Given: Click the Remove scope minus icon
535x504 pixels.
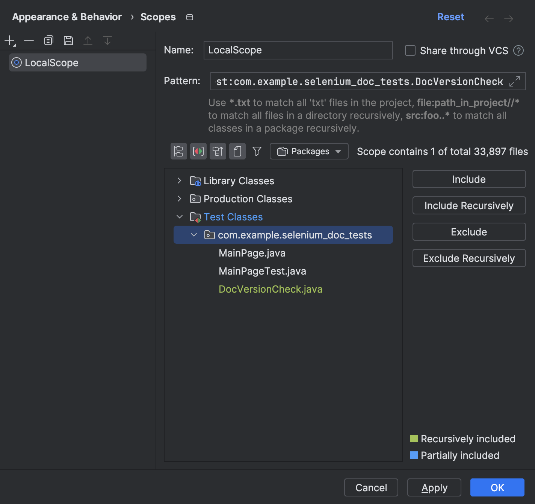Looking at the screenshot, I should [29, 41].
